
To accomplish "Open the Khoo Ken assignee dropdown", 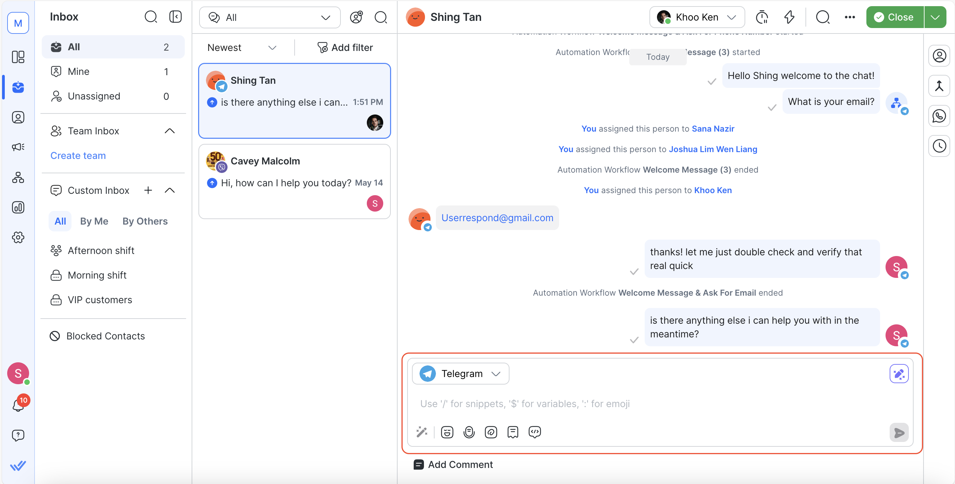I will (x=697, y=17).
